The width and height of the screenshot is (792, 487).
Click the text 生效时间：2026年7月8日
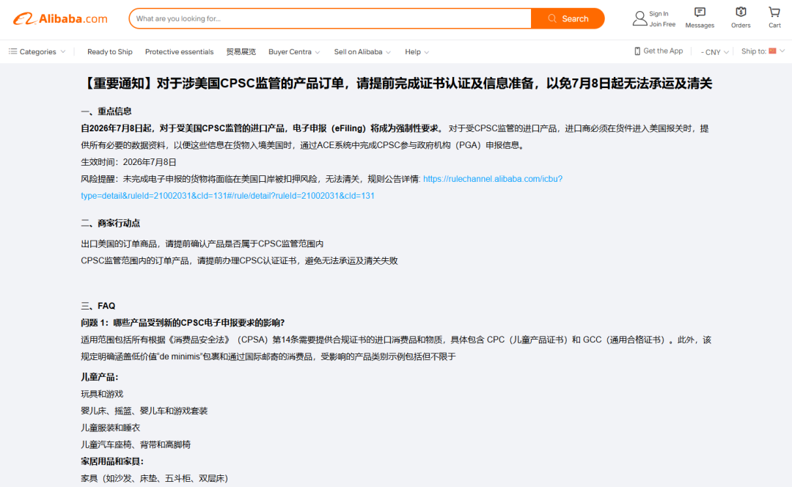click(x=128, y=162)
